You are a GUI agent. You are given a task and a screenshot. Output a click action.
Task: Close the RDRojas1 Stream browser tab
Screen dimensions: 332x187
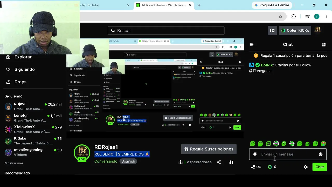[190, 5]
